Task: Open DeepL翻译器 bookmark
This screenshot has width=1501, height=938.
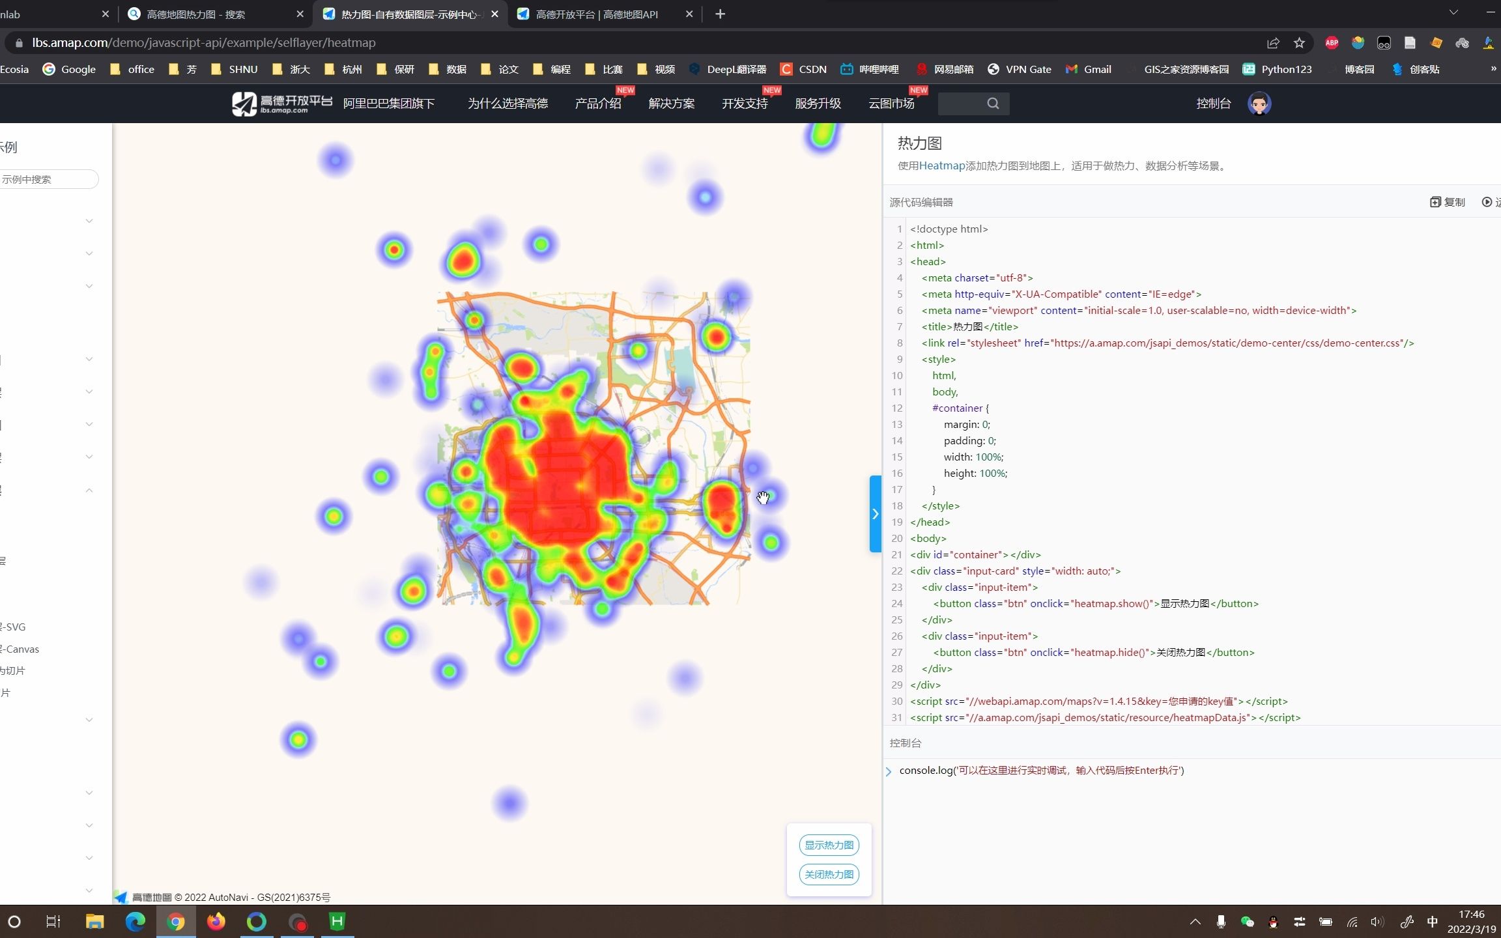Action: (x=727, y=69)
